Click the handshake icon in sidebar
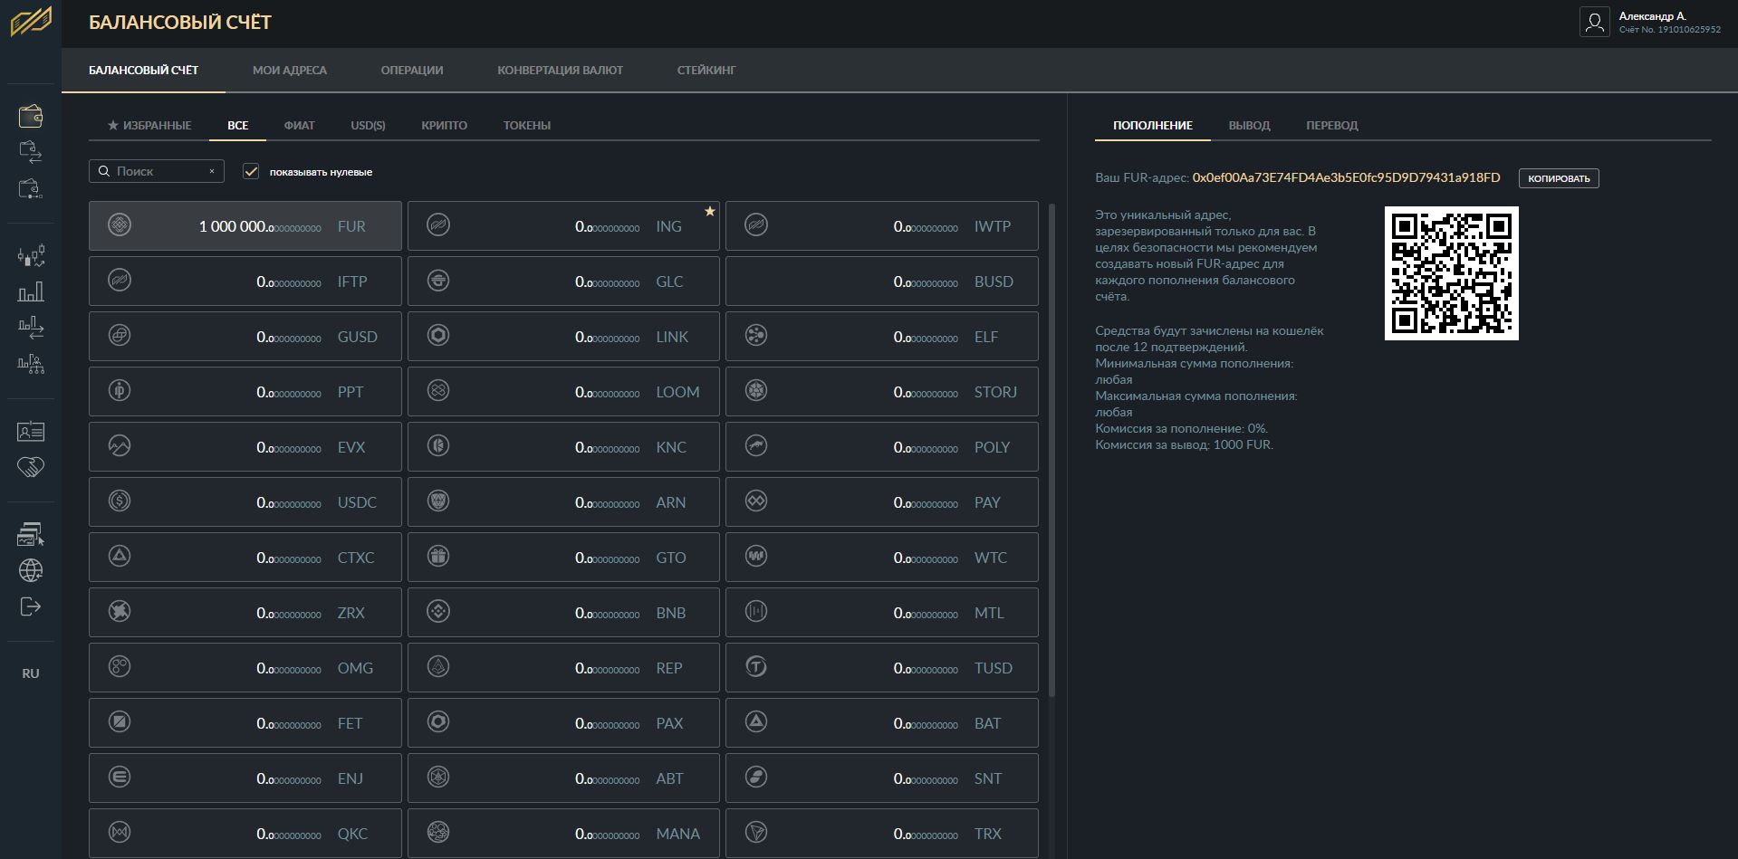1738x859 pixels. coord(31,467)
